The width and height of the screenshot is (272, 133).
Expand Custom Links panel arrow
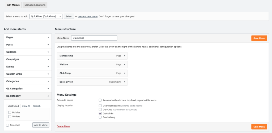[48, 74]
